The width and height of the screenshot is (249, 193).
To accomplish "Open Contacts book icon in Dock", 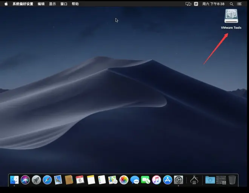I will point(69,180).
